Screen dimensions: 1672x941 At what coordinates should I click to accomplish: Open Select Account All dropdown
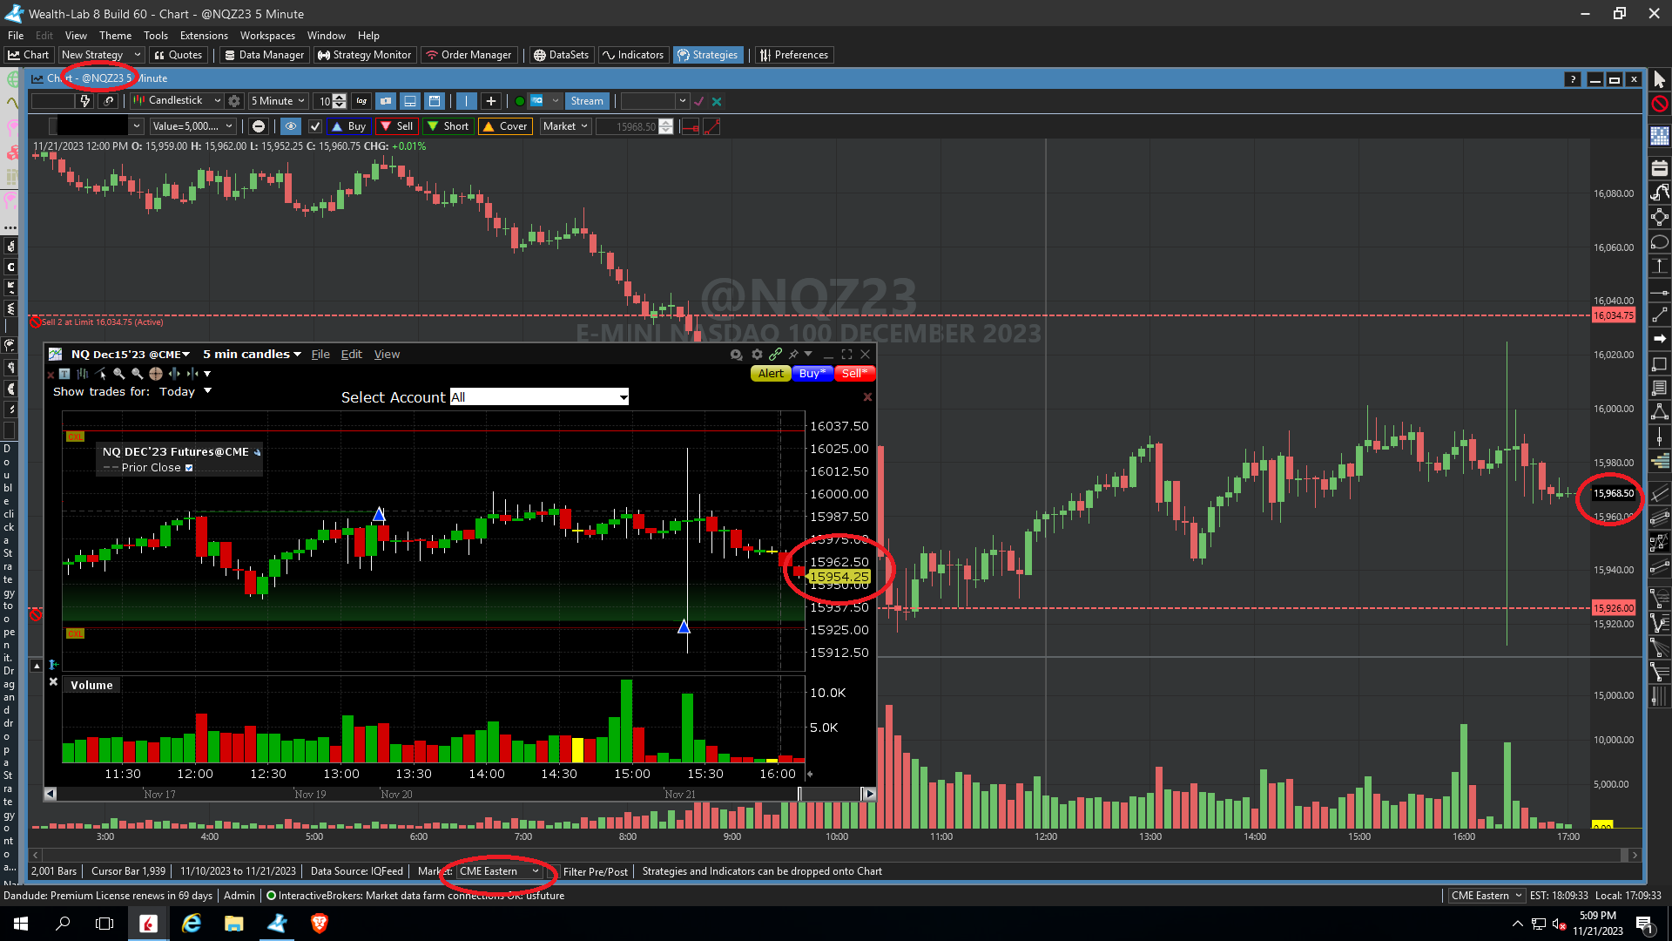[x=539, y=397]
